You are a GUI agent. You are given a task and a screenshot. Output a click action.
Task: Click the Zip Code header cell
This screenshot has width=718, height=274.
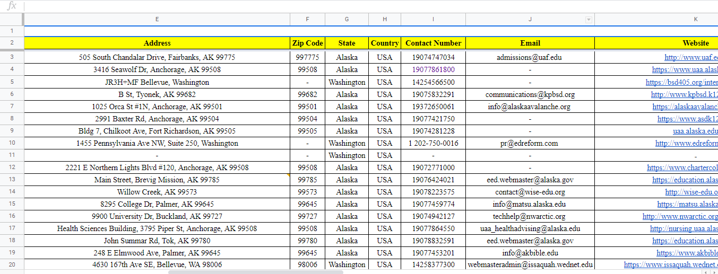point(307,43)
